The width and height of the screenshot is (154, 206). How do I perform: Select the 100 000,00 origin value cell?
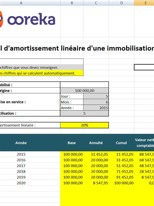[x=84, y=91]
